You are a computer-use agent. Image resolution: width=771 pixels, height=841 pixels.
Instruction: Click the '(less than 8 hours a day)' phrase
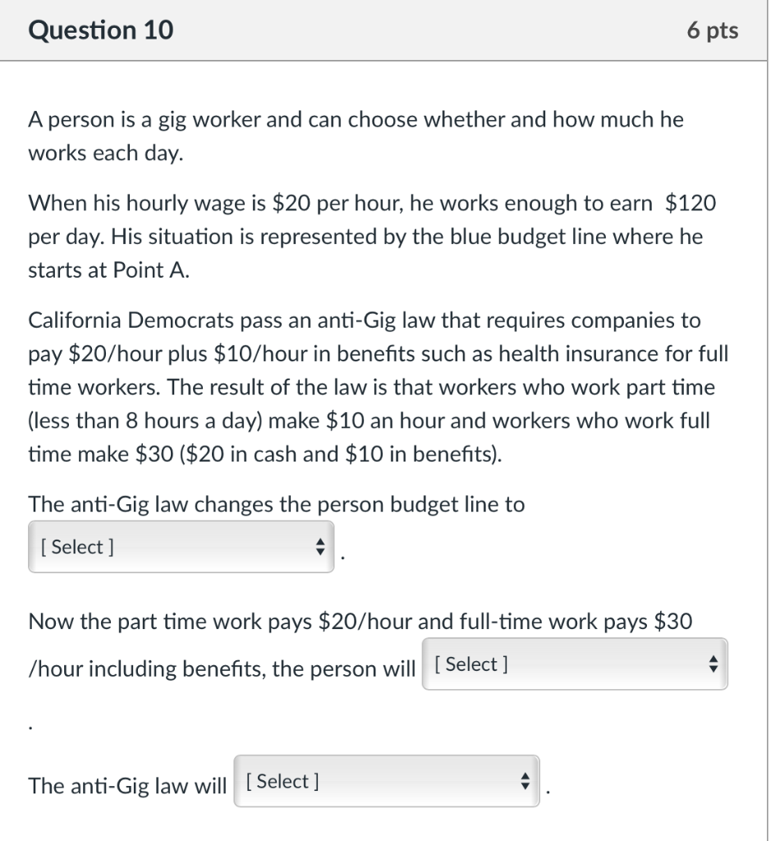(145, 421)
